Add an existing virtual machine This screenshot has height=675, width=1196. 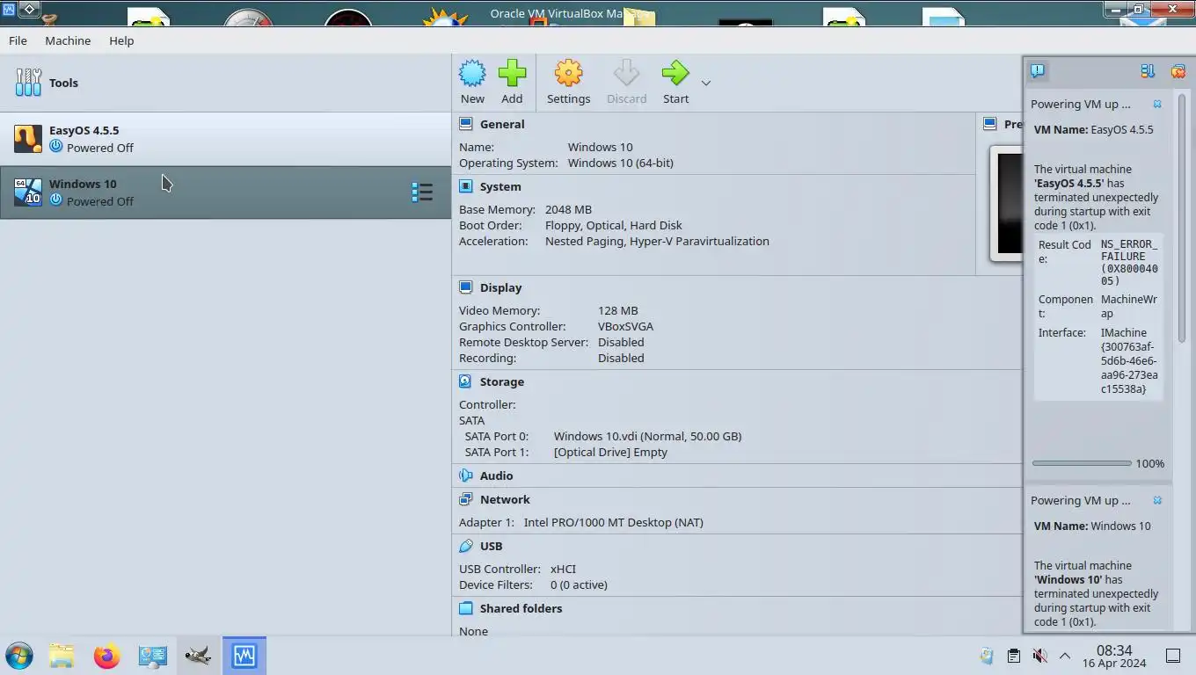coord(512,83)
